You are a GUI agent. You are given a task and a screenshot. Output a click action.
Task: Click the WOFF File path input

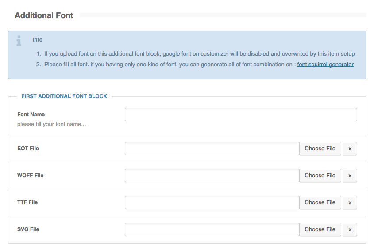(x=212, y=176)
